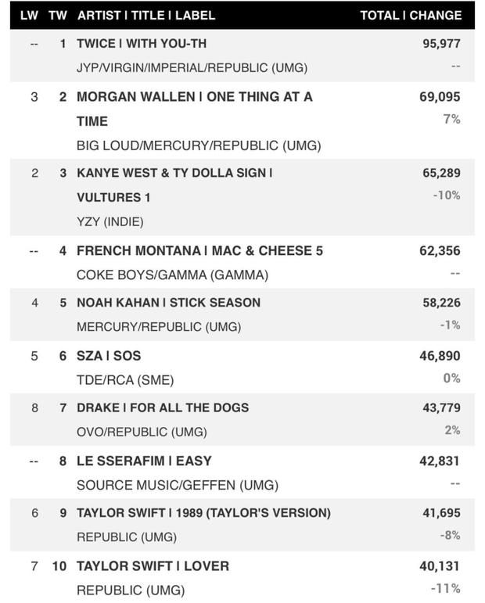This screenshot has width=485, height=603.
Task: Open Drake For All The Dogs entry
Action: [x=163, y=407]
